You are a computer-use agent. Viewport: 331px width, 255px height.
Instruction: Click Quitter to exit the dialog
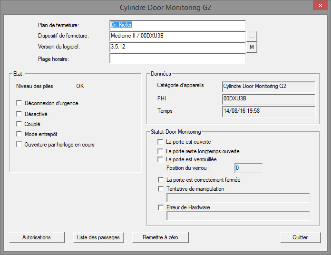pyautogui.click(x=300, y=237)
